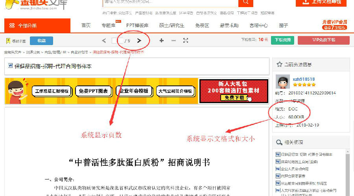The width and height of the screenshot is (354, 196).
Task: Click the xzh918518 user avatar
Action: pyautogui.click(x=283, y=82)
